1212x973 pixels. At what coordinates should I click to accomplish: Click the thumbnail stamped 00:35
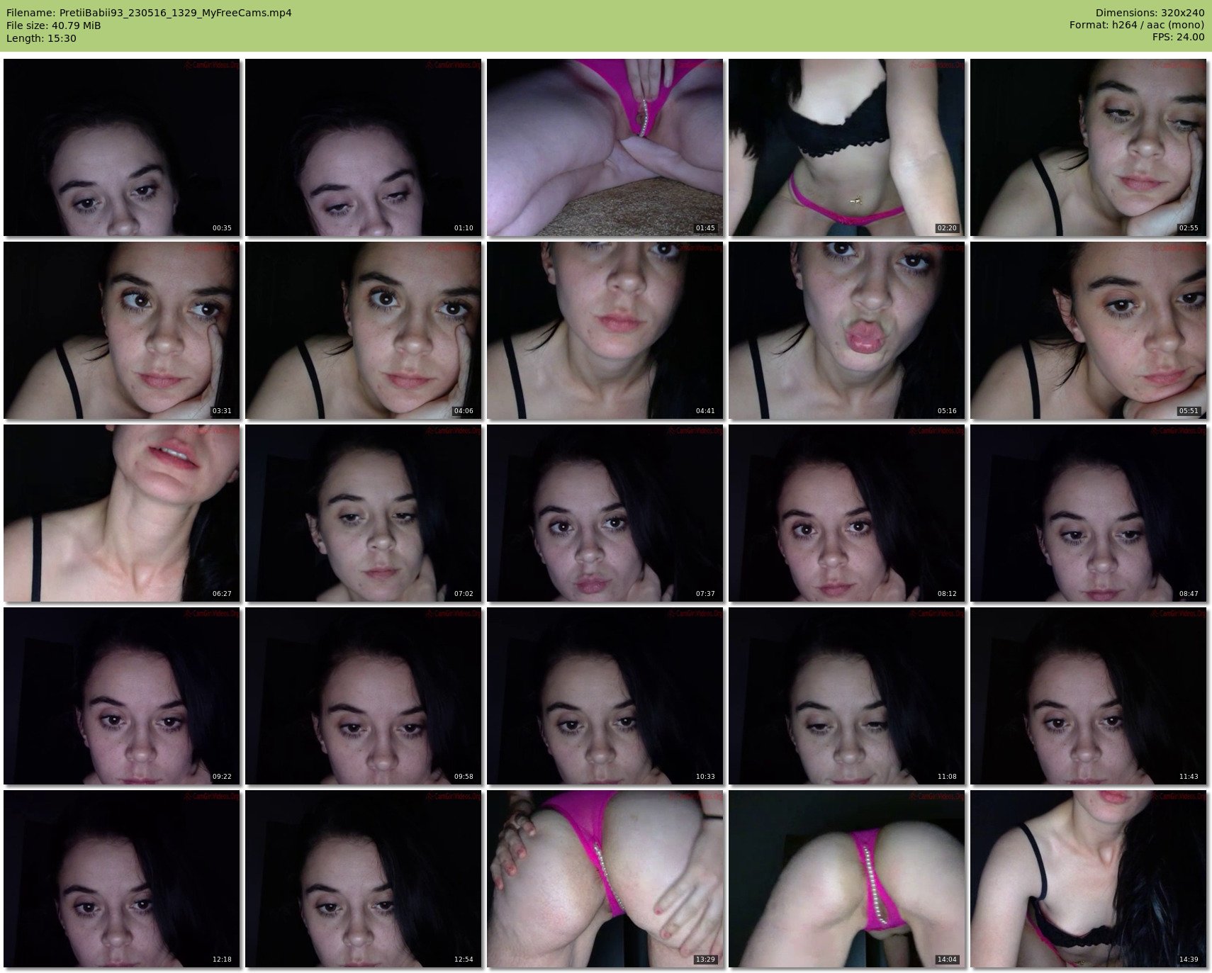121,147
